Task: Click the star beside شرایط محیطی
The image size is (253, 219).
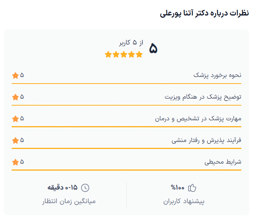Action: pyautogui.click(x=15, y=162)
